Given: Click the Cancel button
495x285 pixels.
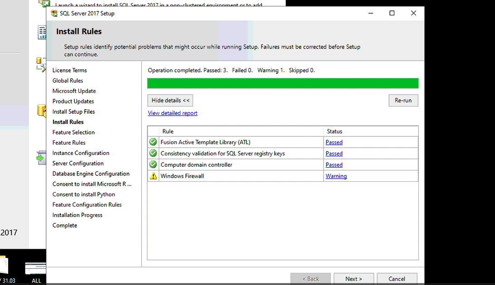Looking at the screenshot, I should click(x=397, y=279).
